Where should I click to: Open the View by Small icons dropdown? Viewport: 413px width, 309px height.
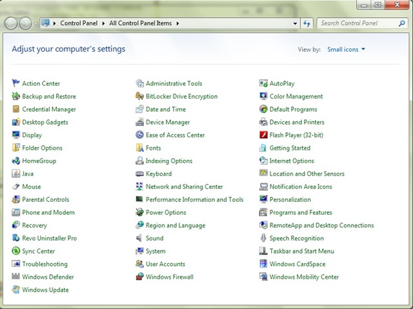tap(346, 49)
